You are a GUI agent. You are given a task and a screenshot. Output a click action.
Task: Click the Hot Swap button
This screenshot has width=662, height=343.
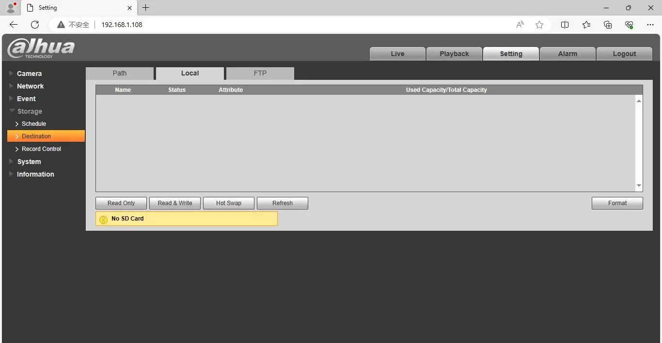tap(229, 203)
